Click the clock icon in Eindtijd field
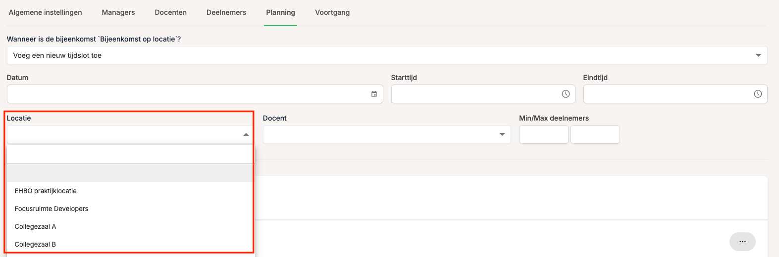This screenshot has width=779, height=257. (758, 94)
